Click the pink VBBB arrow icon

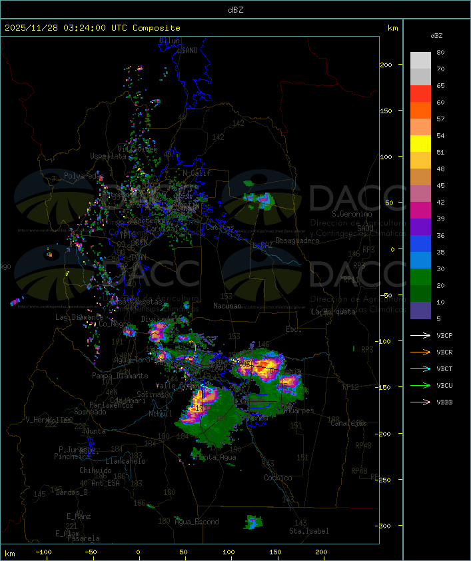point(420,402)
